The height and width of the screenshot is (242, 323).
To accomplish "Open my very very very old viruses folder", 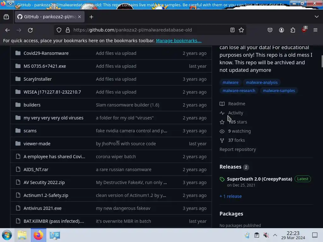I will tap(53, 118).
